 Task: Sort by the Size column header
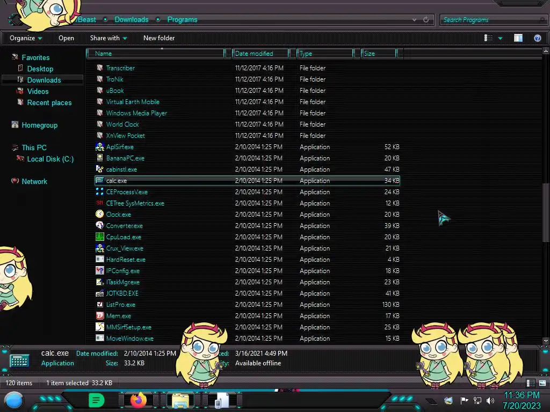click(x=379, y=53)
